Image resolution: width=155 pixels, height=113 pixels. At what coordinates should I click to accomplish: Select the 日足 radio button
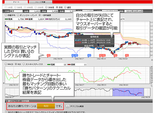click(x=57, y=7)
